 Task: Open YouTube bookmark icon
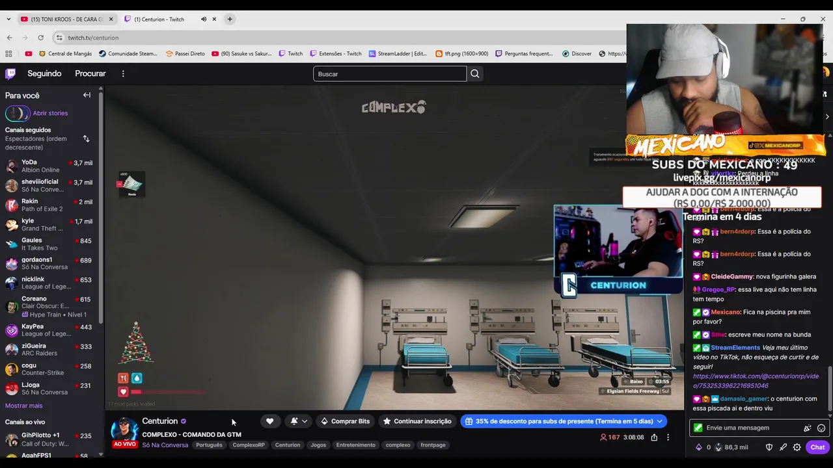[29, 53]
